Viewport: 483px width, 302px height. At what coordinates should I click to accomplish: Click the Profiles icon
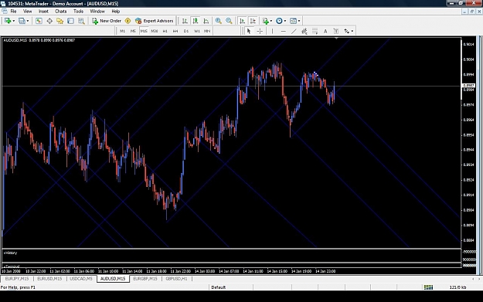click(22, 21)
